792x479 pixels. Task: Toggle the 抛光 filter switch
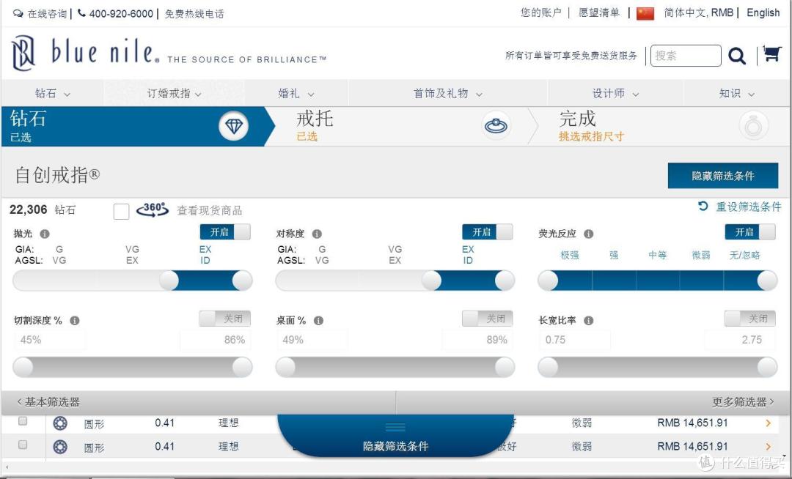coord(225,232)
